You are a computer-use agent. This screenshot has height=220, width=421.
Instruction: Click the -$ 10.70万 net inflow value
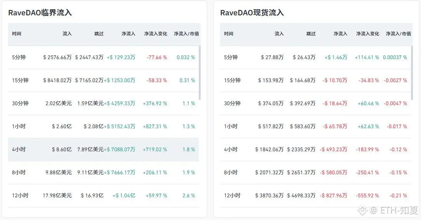335,80
